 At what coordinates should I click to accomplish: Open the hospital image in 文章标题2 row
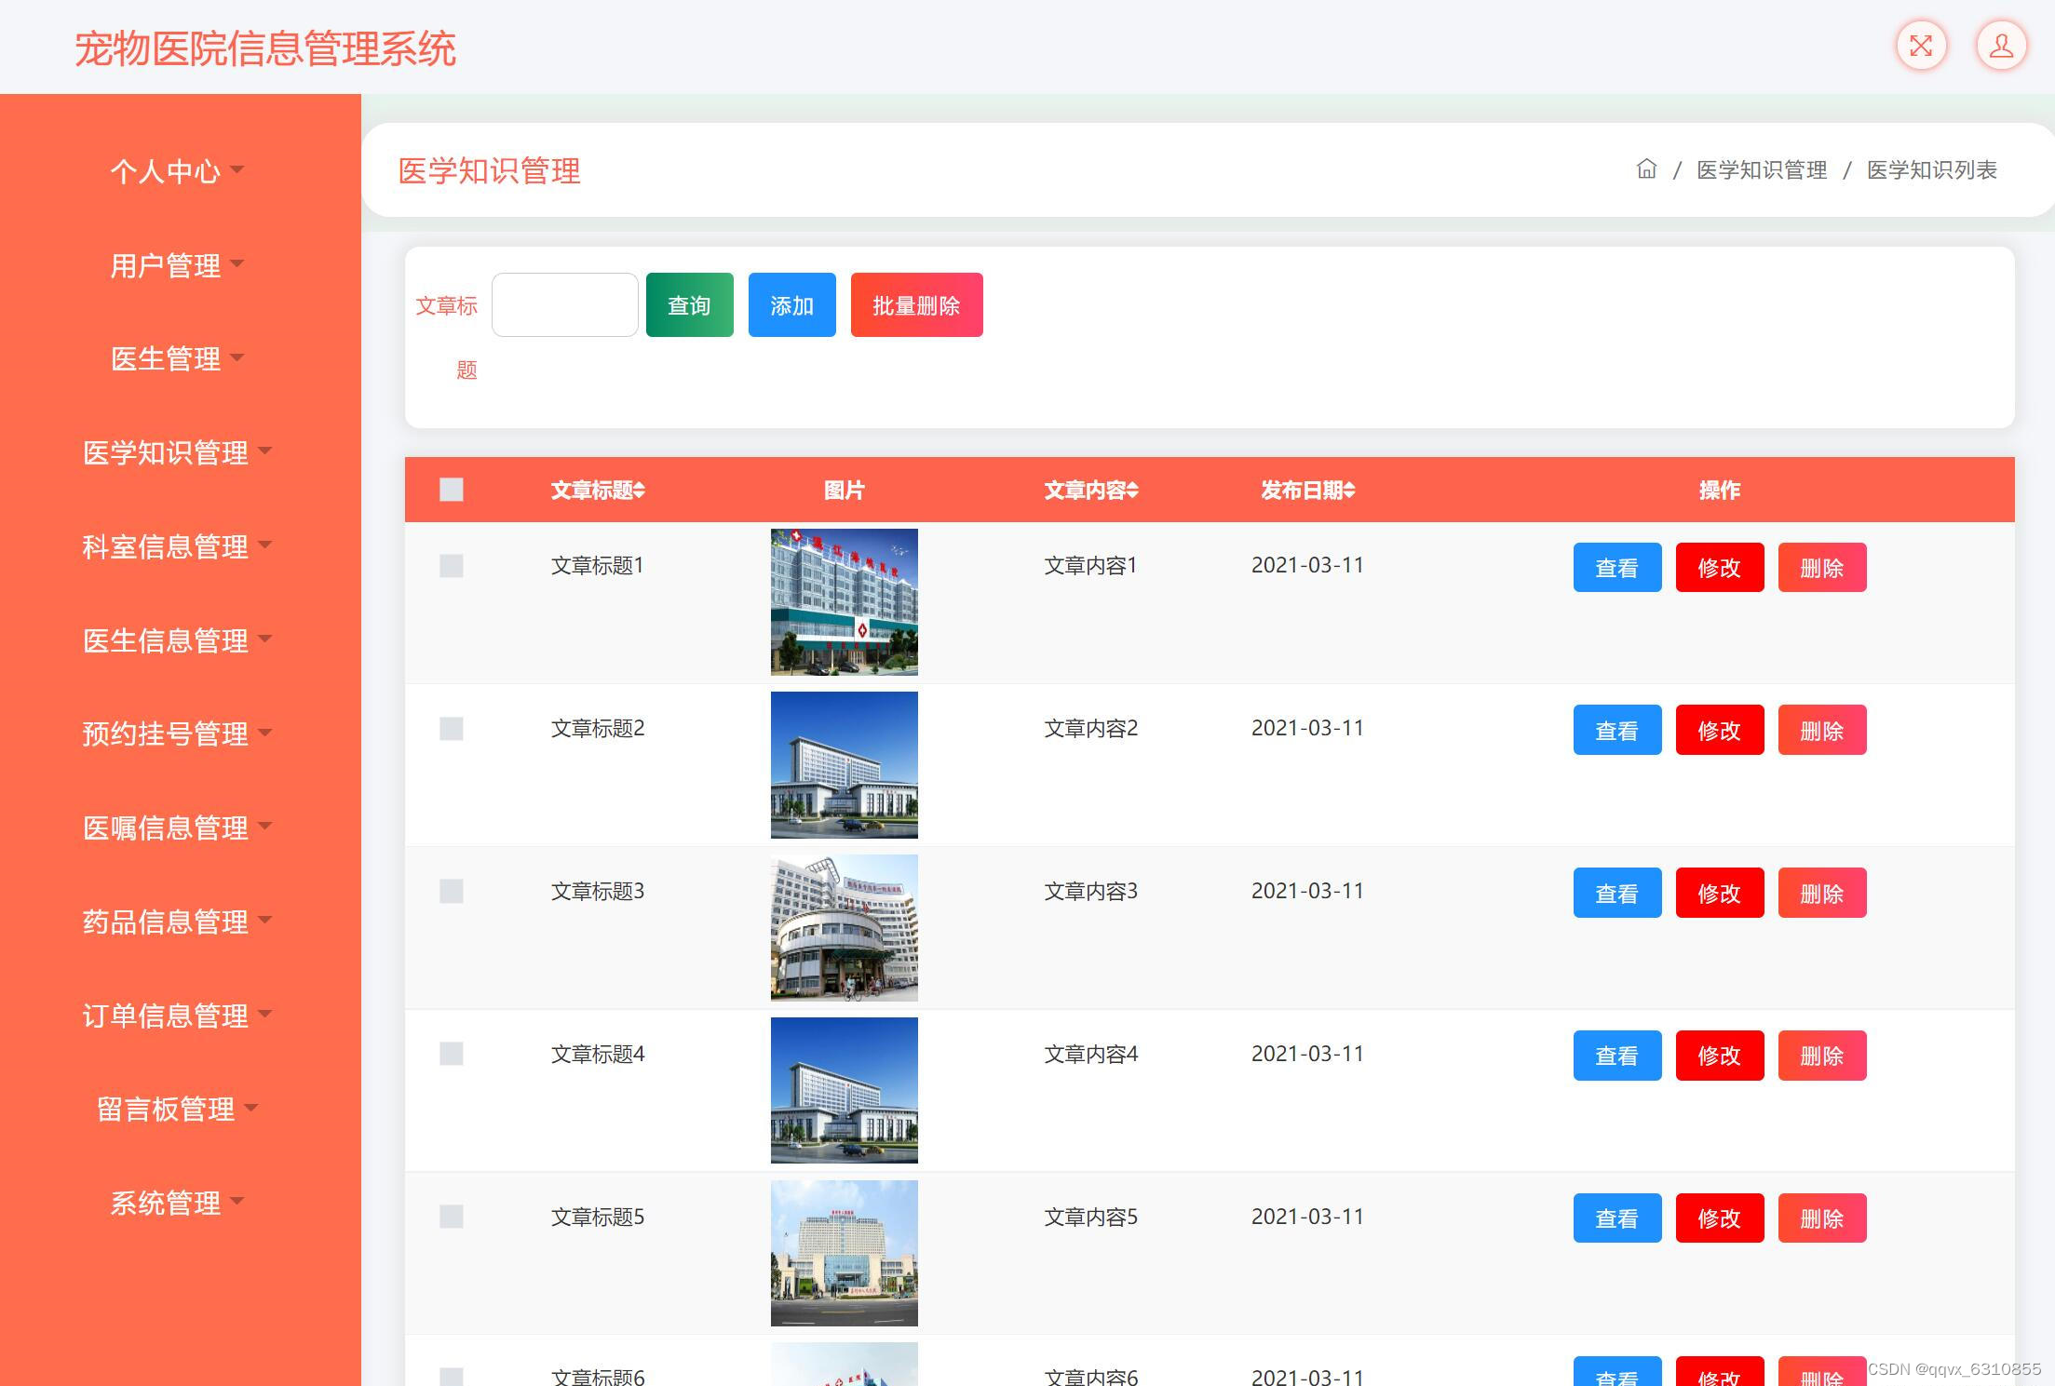845,765
